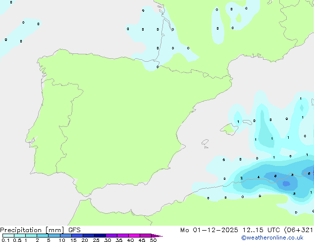314x242 pixels.
Task: Pick the 35–40 mm magenta-purple swatch
Action: [123, 236]
